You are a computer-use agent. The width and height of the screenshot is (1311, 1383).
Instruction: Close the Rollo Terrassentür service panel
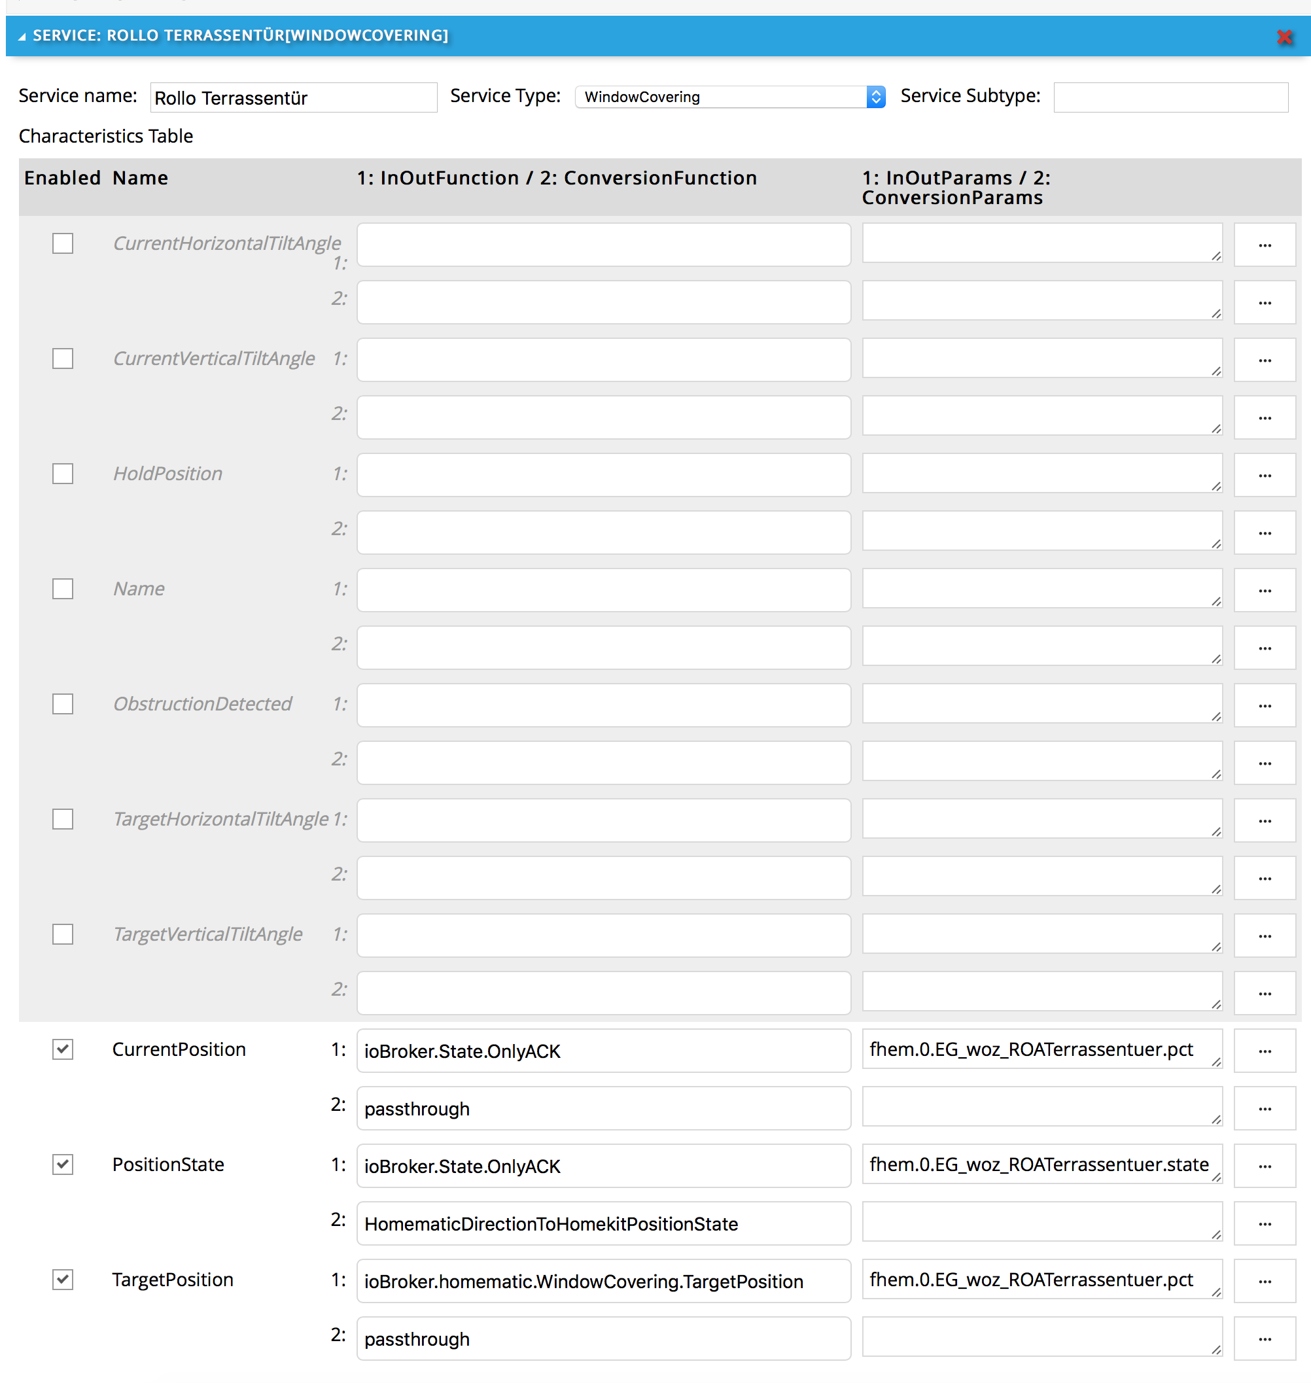1284,37
